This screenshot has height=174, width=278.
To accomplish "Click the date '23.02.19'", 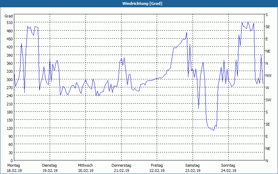I will pos(193,171).
